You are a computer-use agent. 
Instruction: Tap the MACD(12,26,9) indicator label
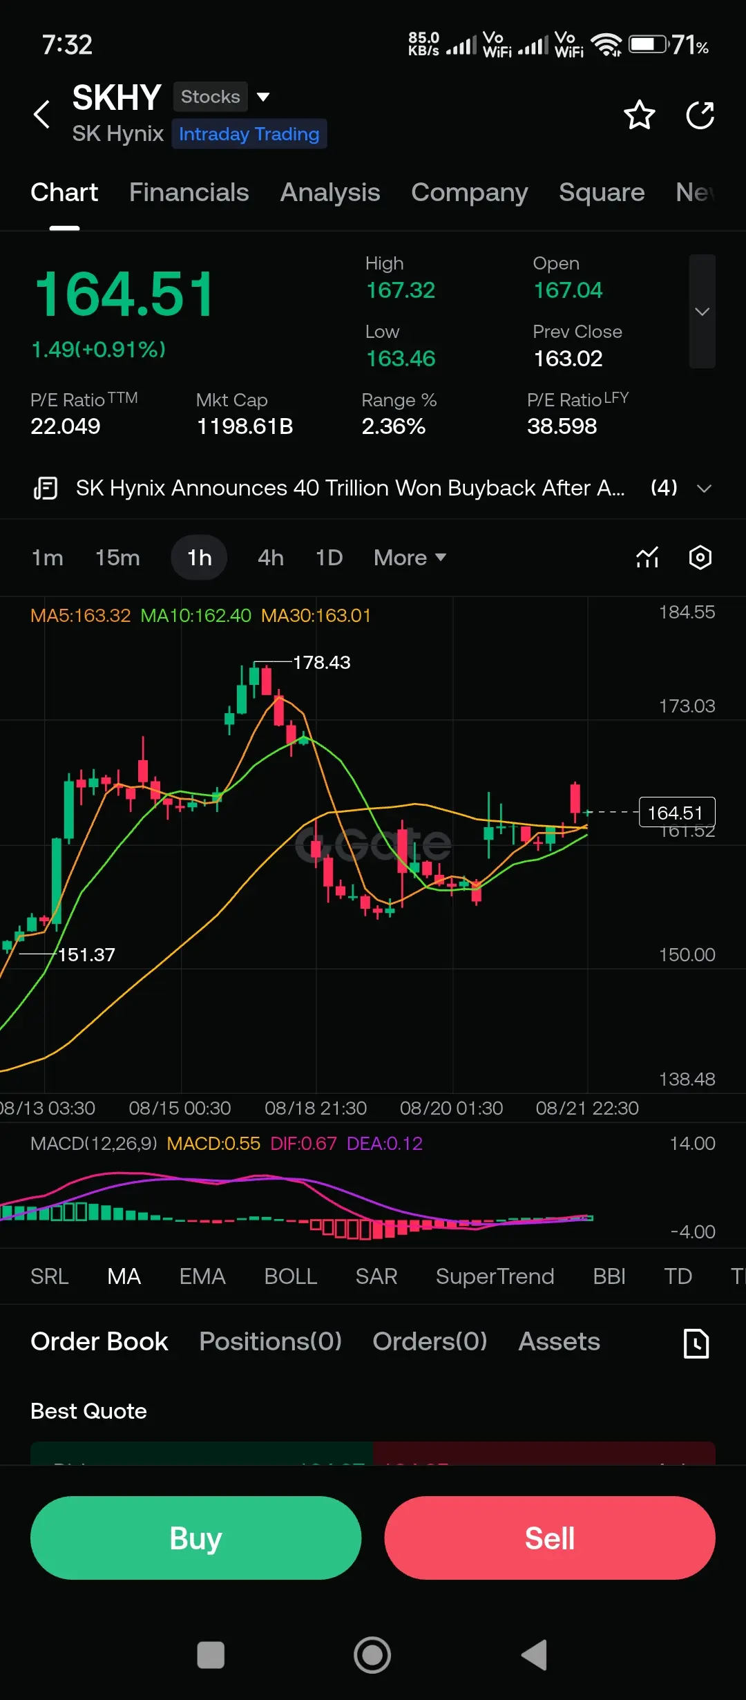(94, 1144)
